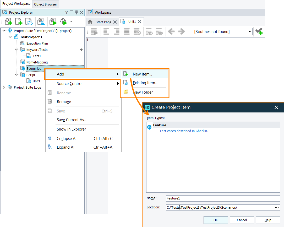Click the Add New Item toolbar icon
Screen dimensions: 284x227
19,21
